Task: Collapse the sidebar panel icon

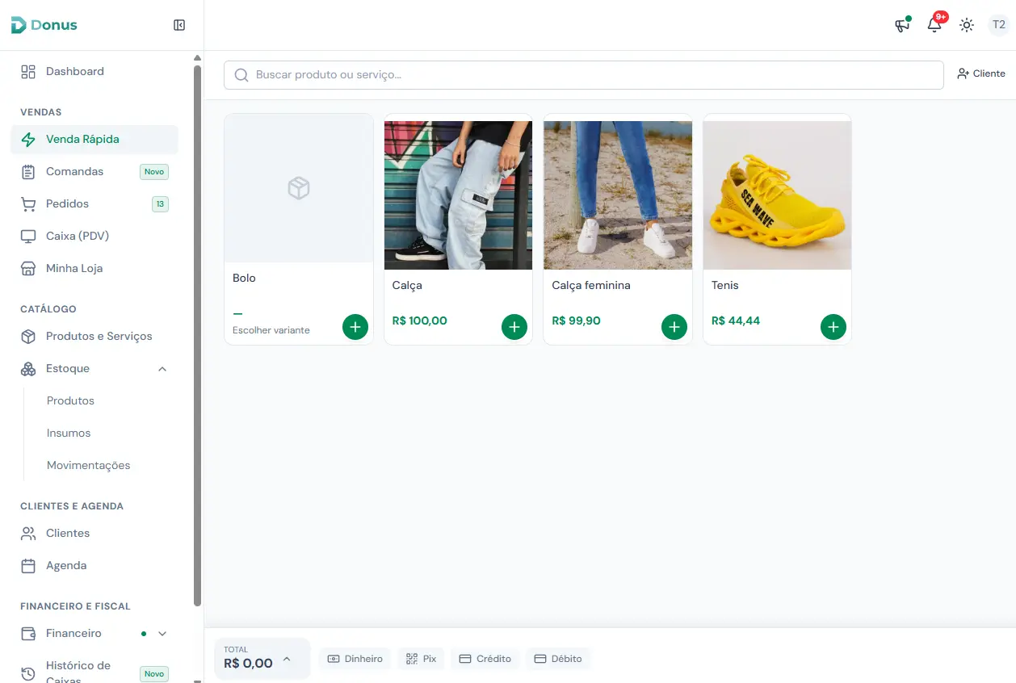Action: (x=179, y=25)
